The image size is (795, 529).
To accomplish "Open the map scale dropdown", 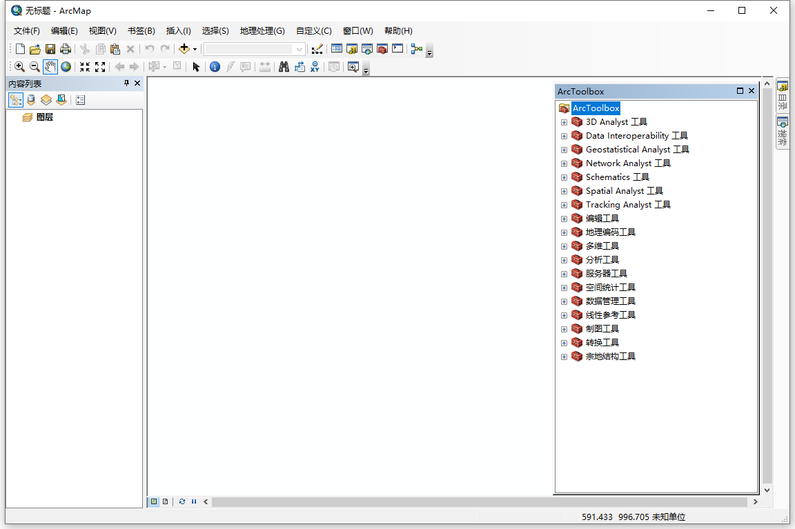I will (299, 49).
